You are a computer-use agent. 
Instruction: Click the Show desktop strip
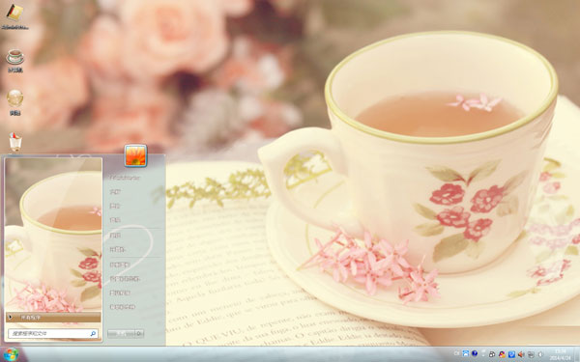click(577, 354)
